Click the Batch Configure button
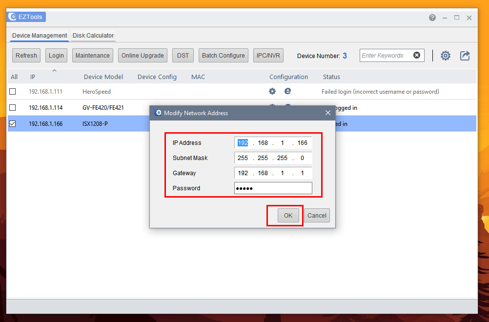 tap(224, 56)
